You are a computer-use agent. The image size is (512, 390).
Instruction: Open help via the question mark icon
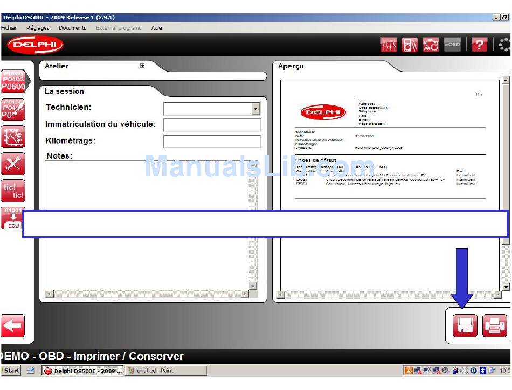pyautogui.click(x=479, y=45)
